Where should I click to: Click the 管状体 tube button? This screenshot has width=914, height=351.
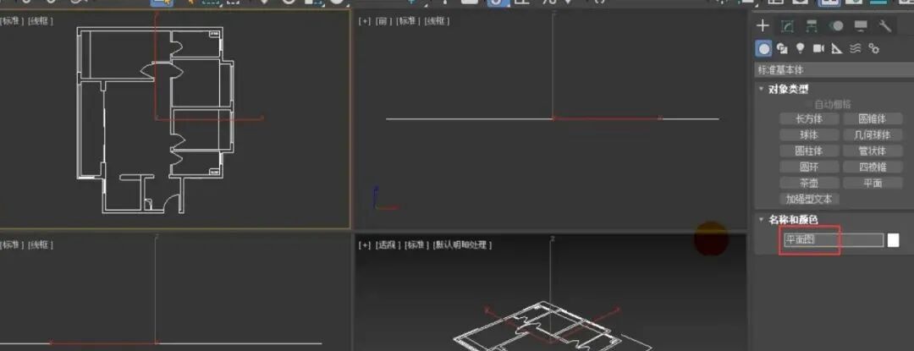tap(872, 151)
